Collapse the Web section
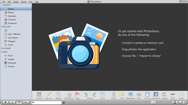The image size is (188, 105). click(x=2, y=52)
